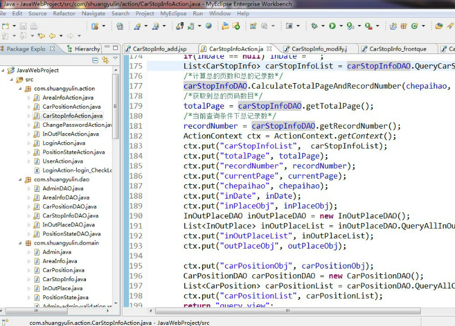Click the New Java Package icon
455x326 pixels.
404,26
